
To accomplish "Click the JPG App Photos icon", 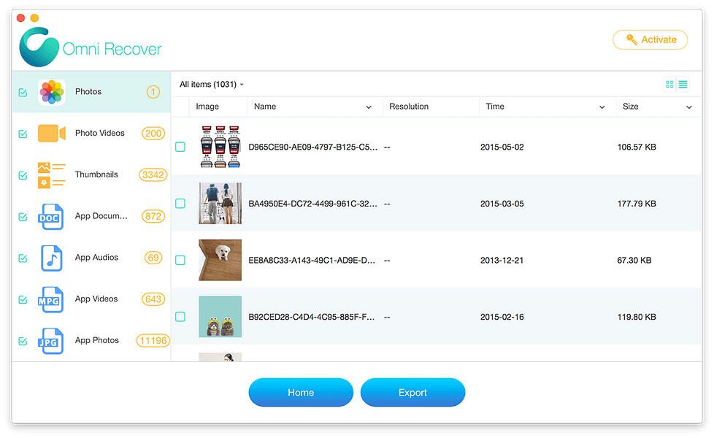I will pyautogui.click(x=50, y=341).
